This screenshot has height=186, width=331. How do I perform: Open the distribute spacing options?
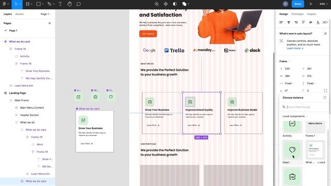(x=325, y=22)
